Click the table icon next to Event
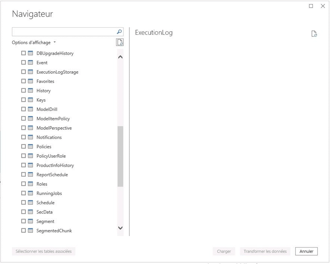 point(31,62)
